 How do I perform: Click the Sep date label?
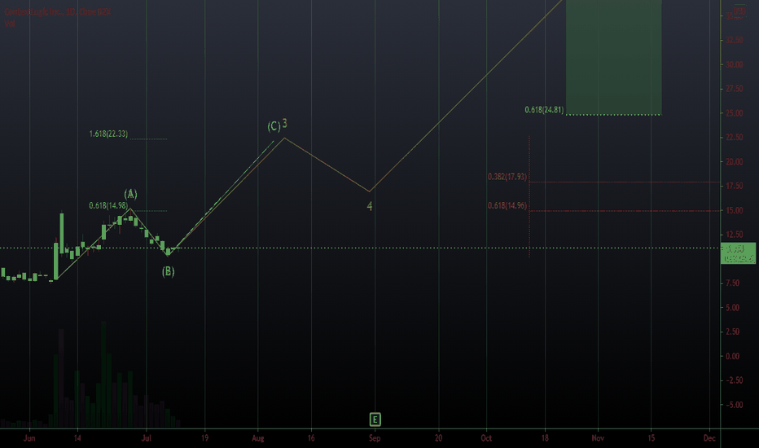375,438
